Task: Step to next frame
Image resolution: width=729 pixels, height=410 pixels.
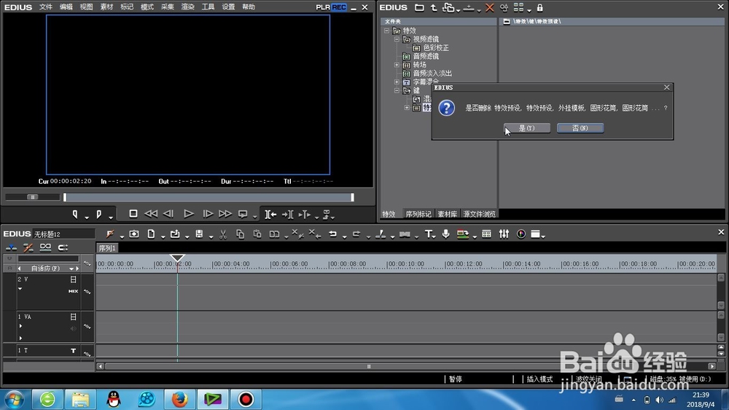Action: (x=208, y=214)
